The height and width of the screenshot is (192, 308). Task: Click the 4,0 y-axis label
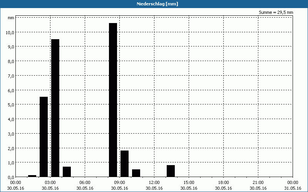(11, 119)
